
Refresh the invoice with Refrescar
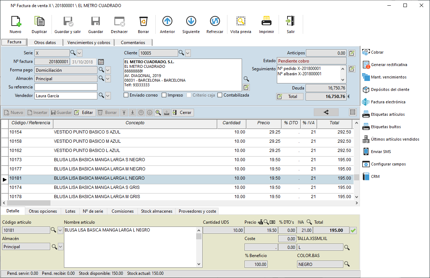tap(215, 24)
